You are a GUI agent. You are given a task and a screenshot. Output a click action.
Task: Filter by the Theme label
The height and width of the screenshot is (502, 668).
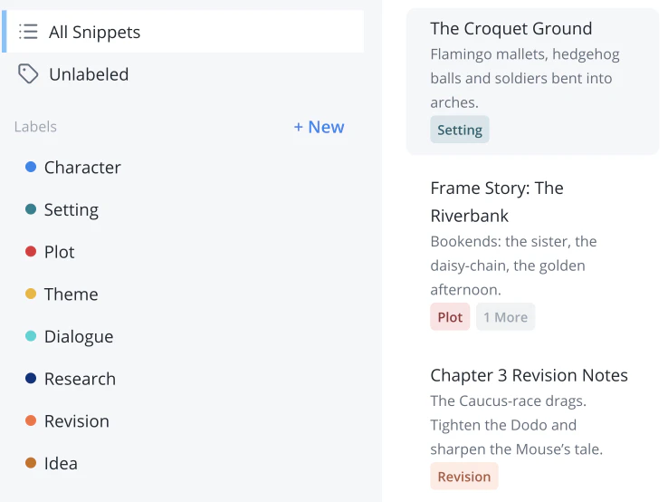click(72, 294)
